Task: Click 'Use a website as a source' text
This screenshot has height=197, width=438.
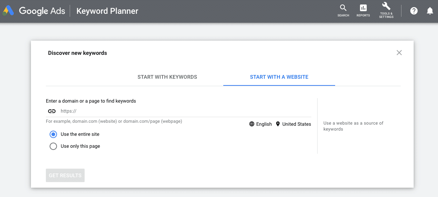Action: tap(353, 126)
